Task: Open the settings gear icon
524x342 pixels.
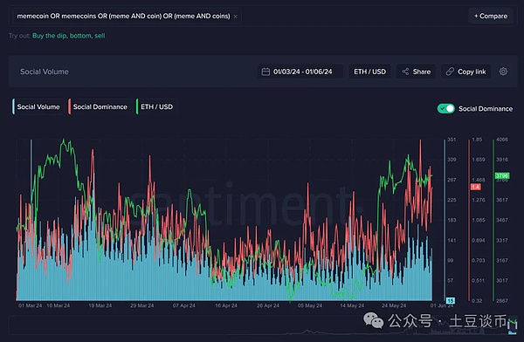Action: pos(503,72)
